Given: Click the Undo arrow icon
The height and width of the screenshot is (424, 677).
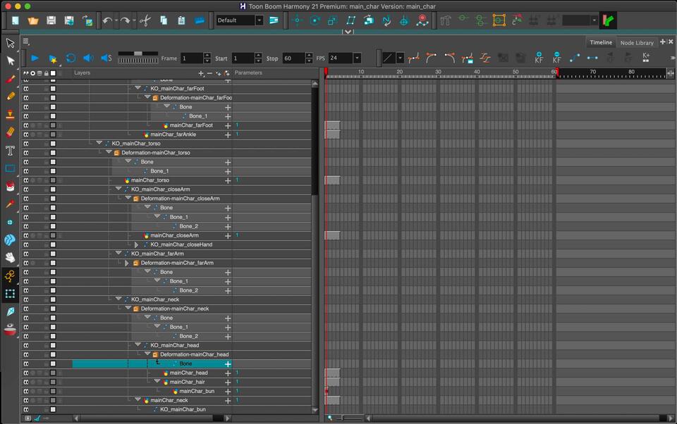Looking at the screenshot, I should point(107,20).
